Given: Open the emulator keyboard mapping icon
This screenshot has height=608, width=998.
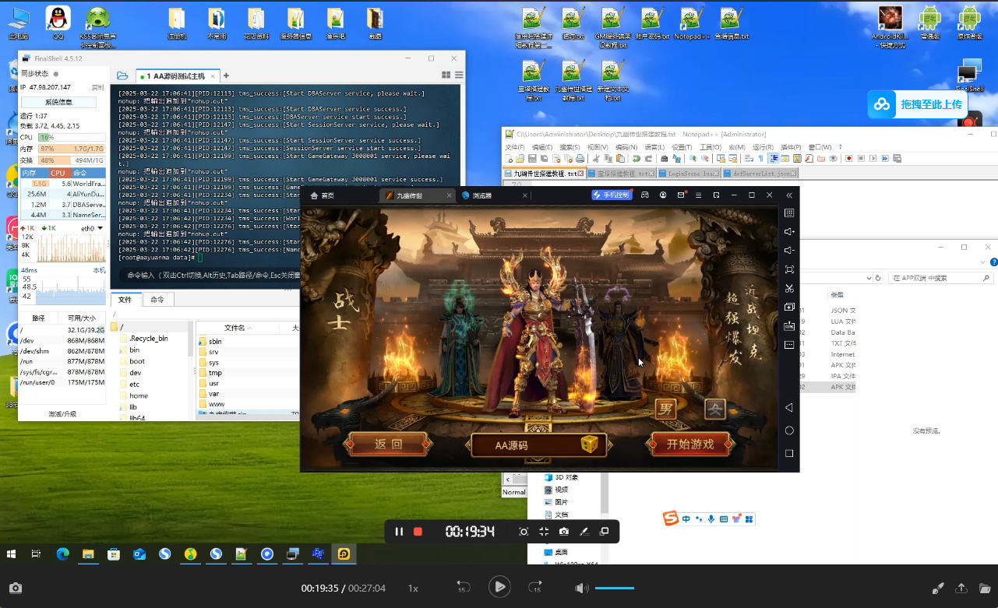Looking at the screenshot, I should (x=789, y=213).
